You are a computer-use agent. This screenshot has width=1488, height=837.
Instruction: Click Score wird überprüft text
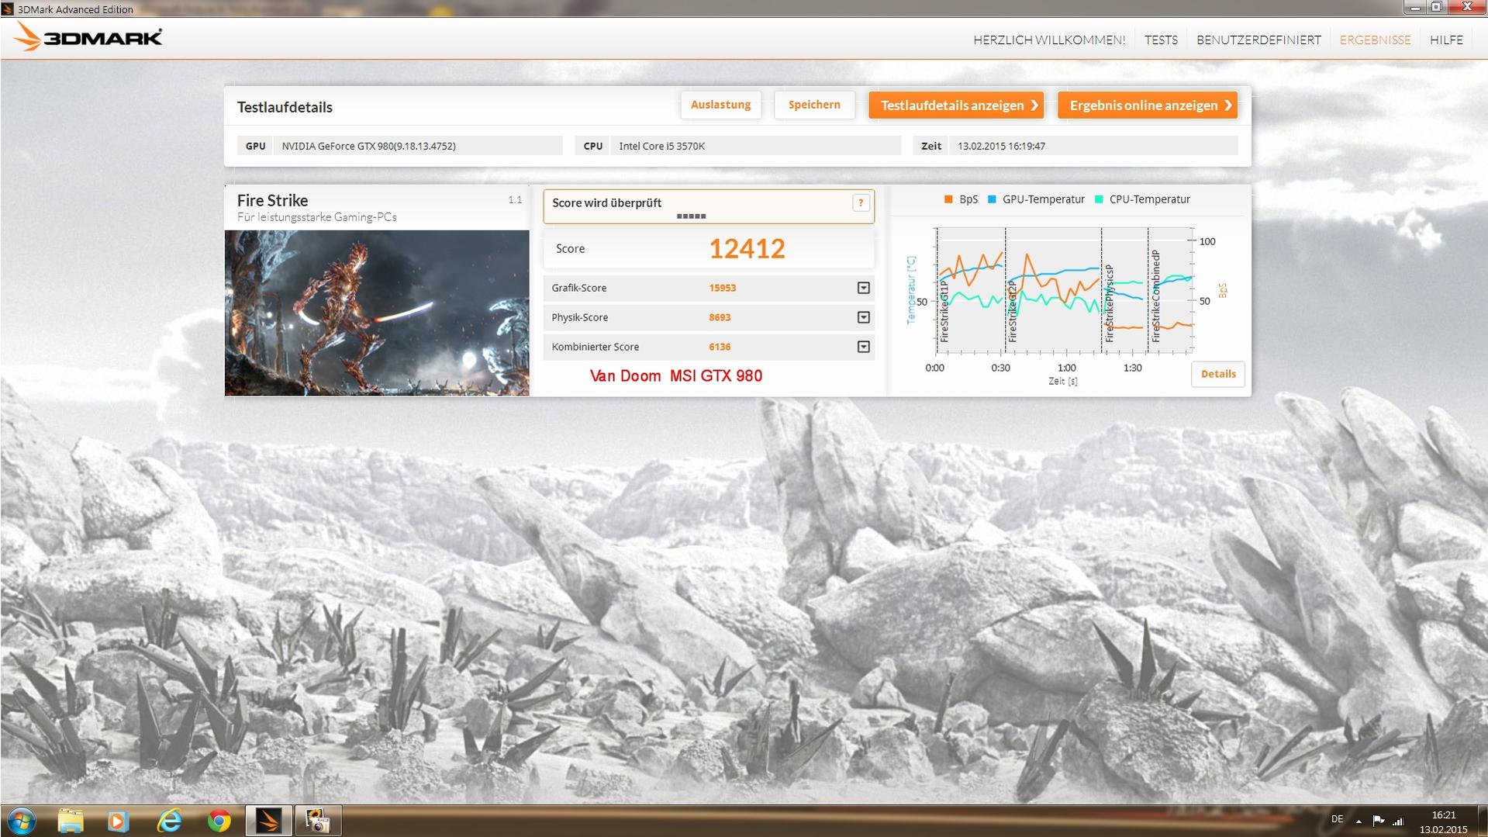[606, 202]
